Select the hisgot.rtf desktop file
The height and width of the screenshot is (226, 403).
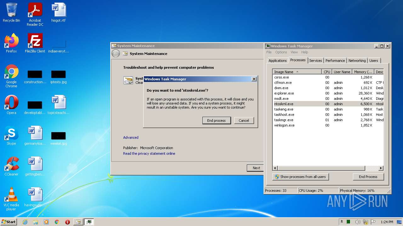59,13
